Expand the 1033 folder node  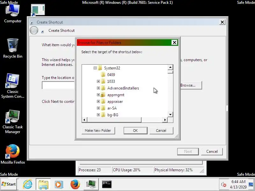tap(98, 81)
